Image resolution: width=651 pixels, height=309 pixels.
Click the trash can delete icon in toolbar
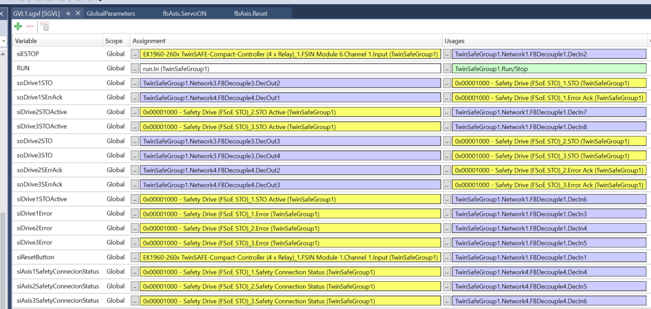click(46, 27)
